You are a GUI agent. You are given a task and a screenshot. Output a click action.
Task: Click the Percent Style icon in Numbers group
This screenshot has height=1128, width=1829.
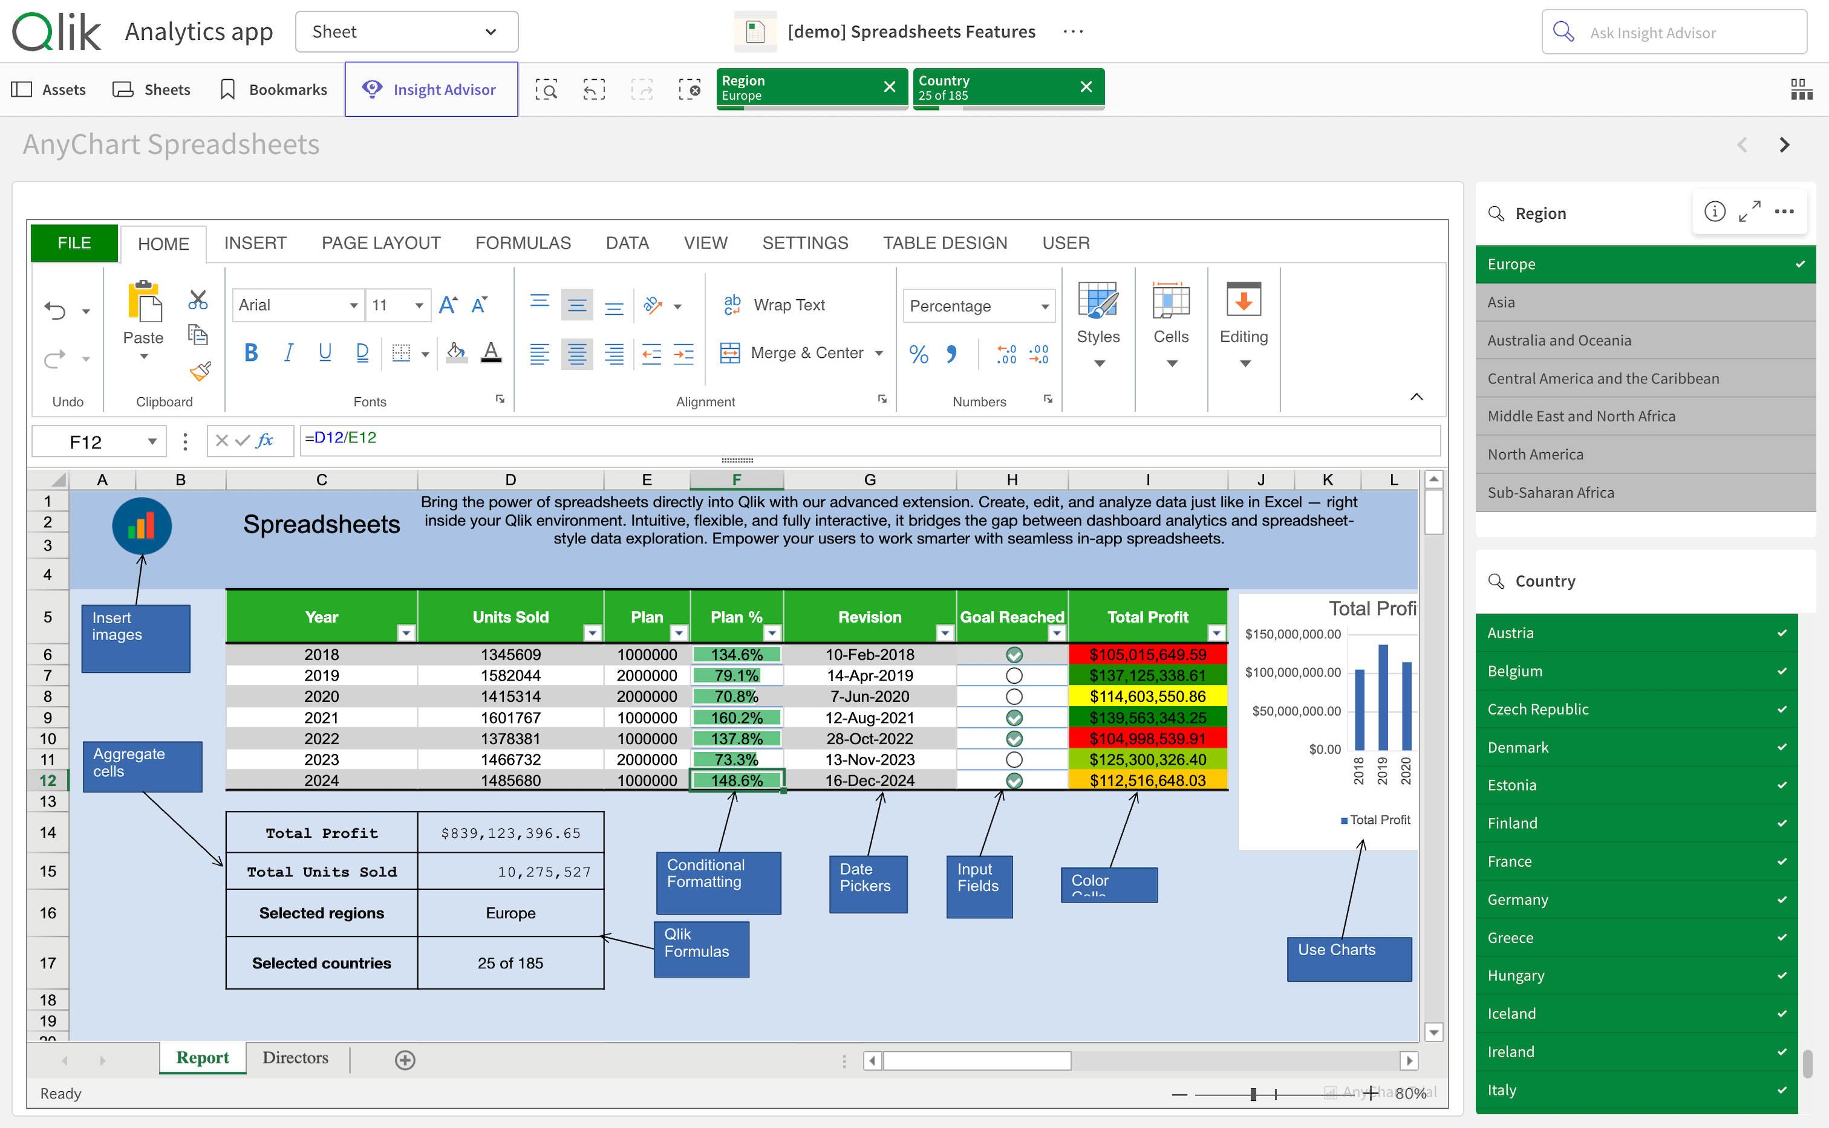pos(919,354)
